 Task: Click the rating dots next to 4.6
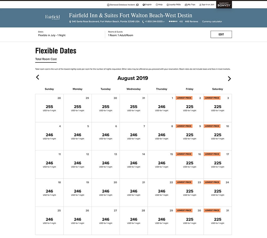[173, 22]
